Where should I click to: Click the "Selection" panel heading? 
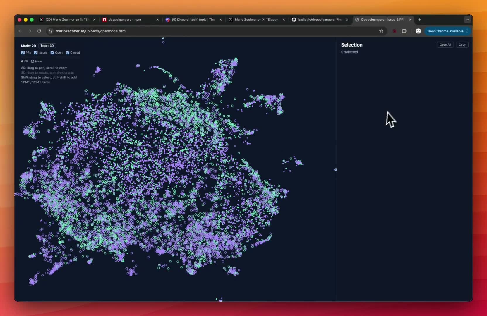[x=352, y=45]
